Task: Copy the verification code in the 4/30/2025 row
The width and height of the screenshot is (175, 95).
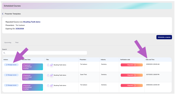Action: pyautogui.click(x=135, y=85)
